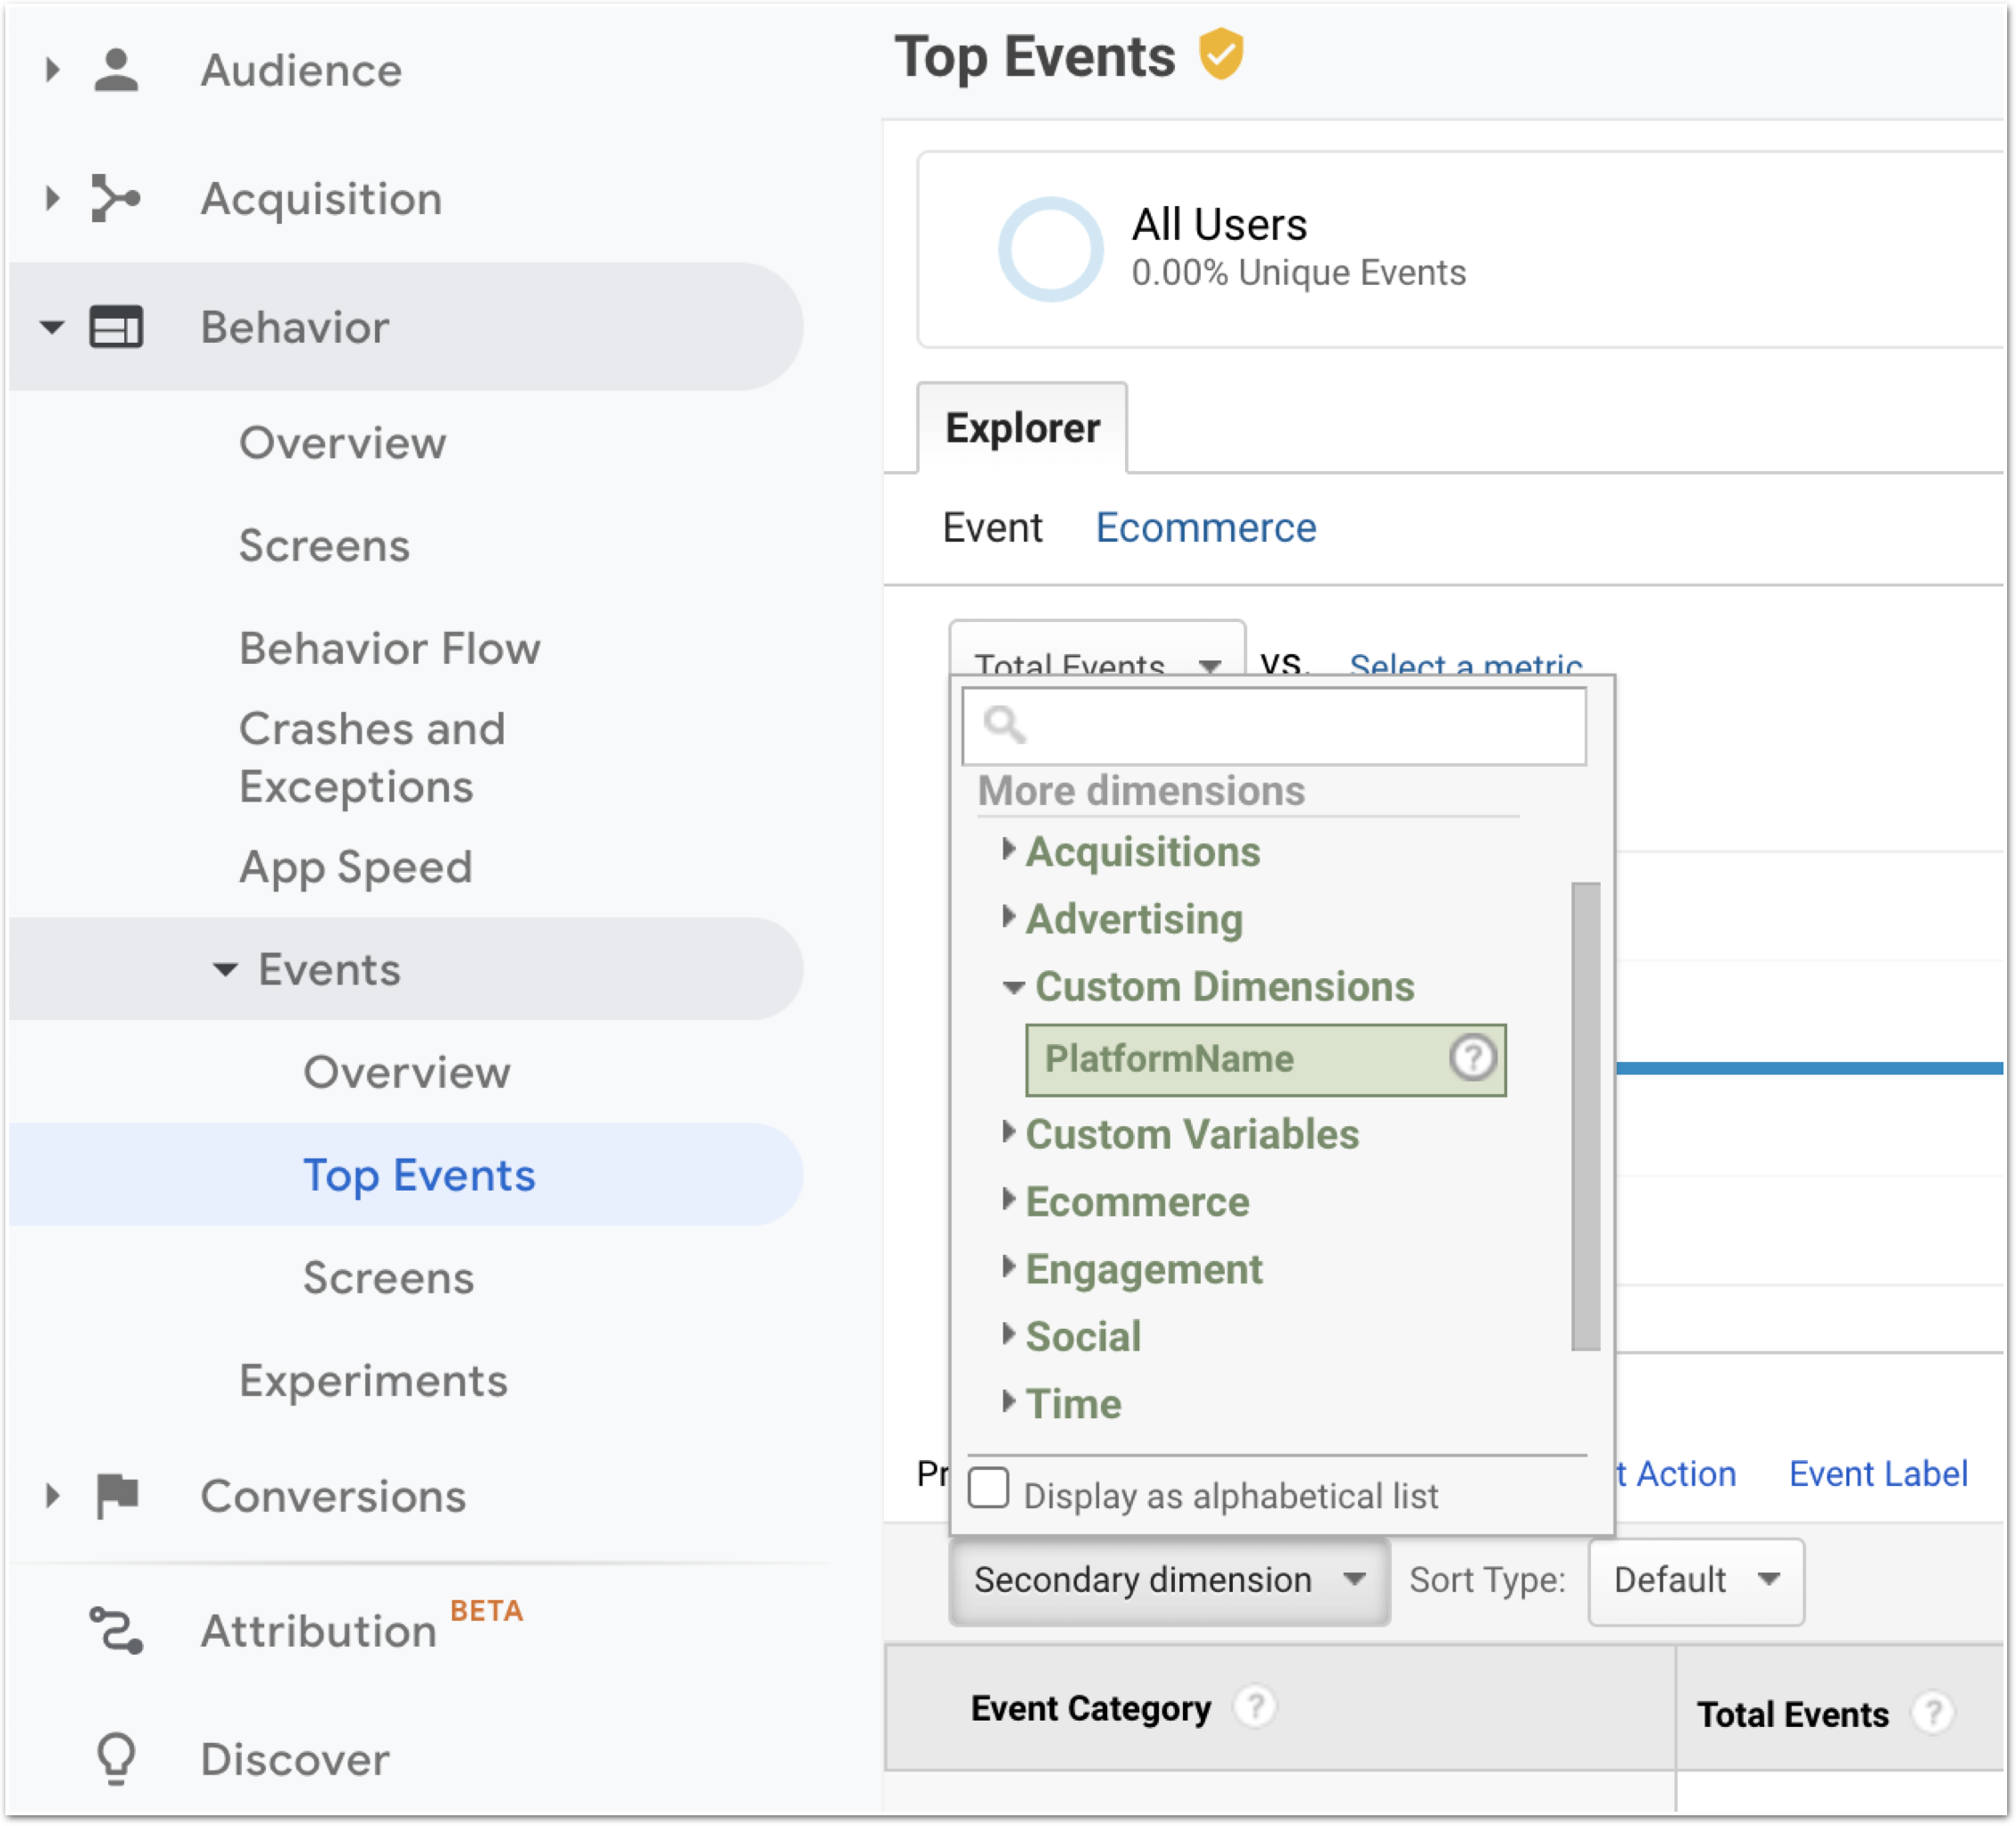This screenshot has width=2016, height=1826.
Task: Open Behavior Screens in the sidebar
Action: 324,545
